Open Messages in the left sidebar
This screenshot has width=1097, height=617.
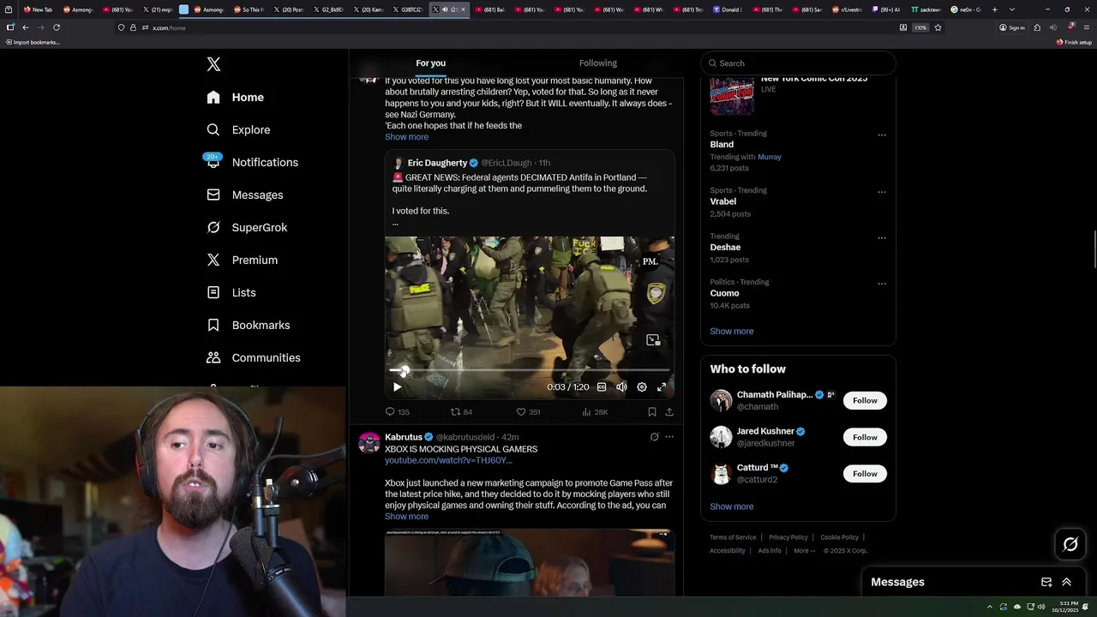click(245, 195)
